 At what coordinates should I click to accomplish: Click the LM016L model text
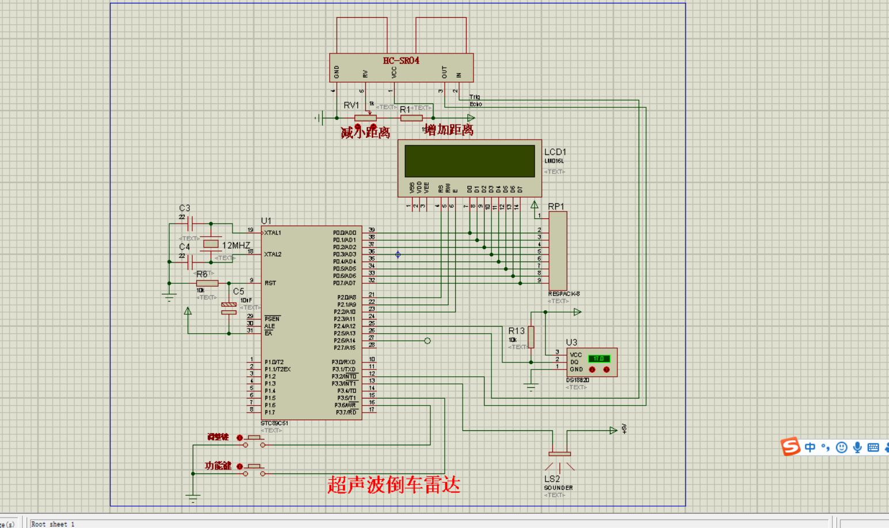[554, 161]
